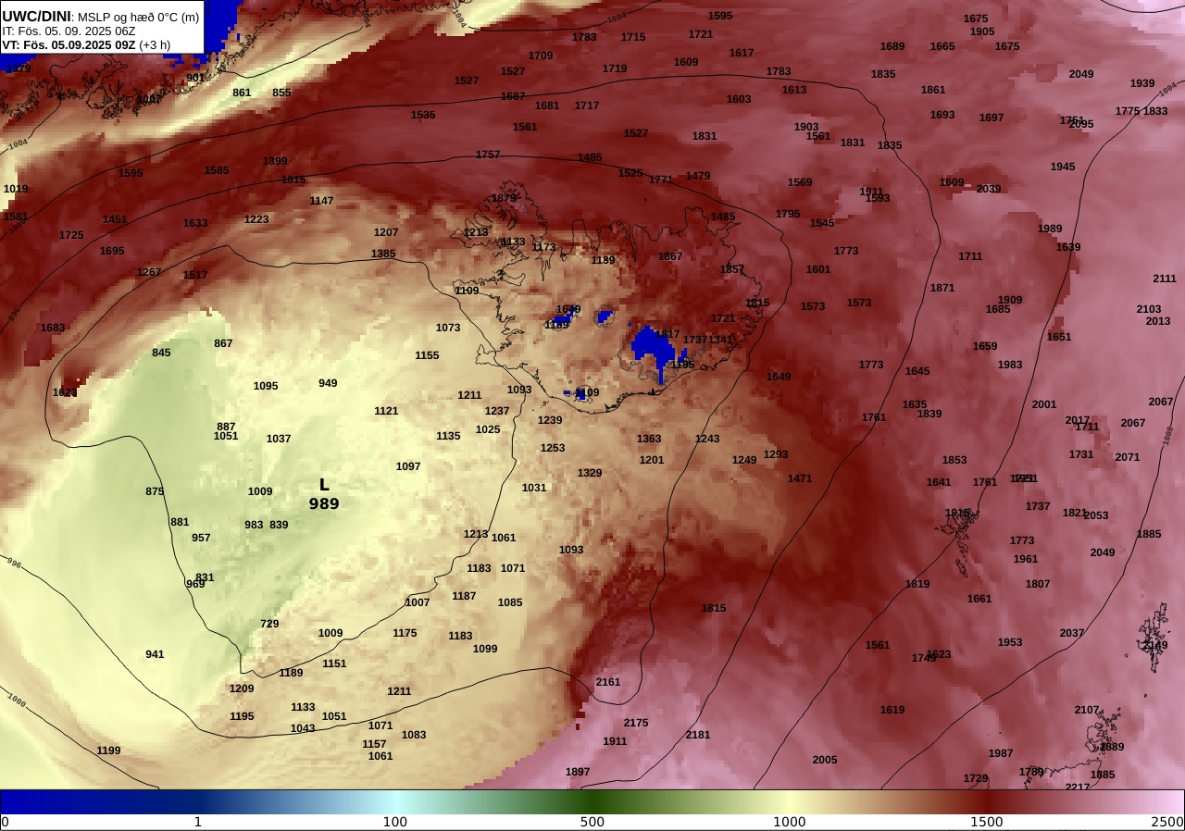Click the height value 1199
Image resolution: width=1185 pixels, height=831 pixels.
click(x=108, y=750)
